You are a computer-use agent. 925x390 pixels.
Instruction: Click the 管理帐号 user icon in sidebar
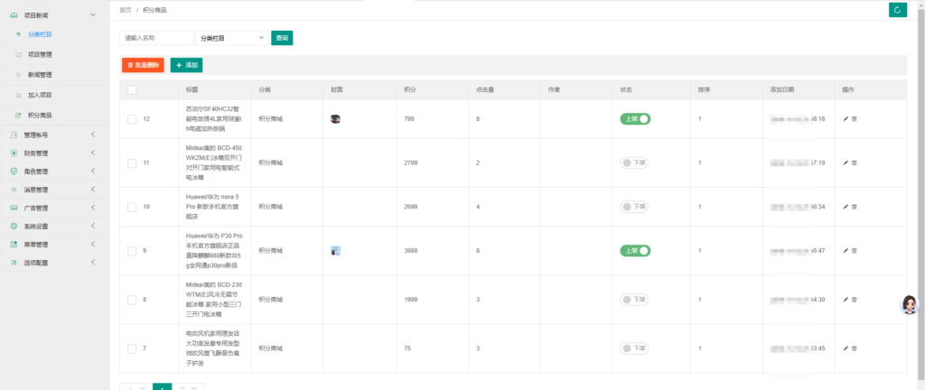coord(14,135)
